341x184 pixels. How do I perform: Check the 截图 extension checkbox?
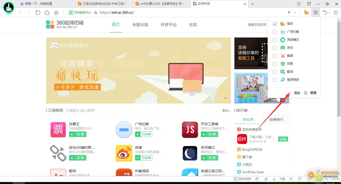point(275,56)
